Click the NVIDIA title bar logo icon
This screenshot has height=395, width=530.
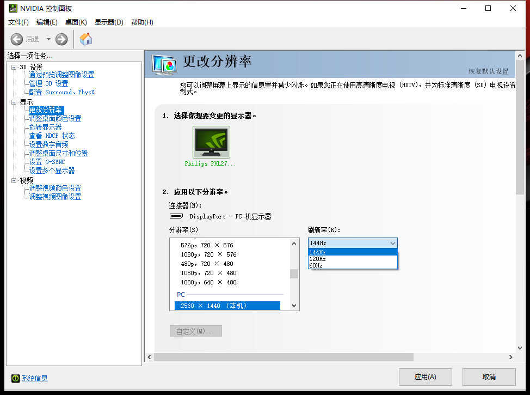(x=13, y=8)
